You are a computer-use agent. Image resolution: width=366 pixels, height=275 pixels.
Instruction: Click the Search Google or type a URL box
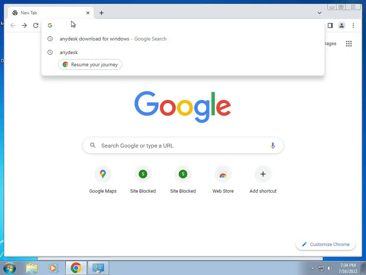click(183, 145)
